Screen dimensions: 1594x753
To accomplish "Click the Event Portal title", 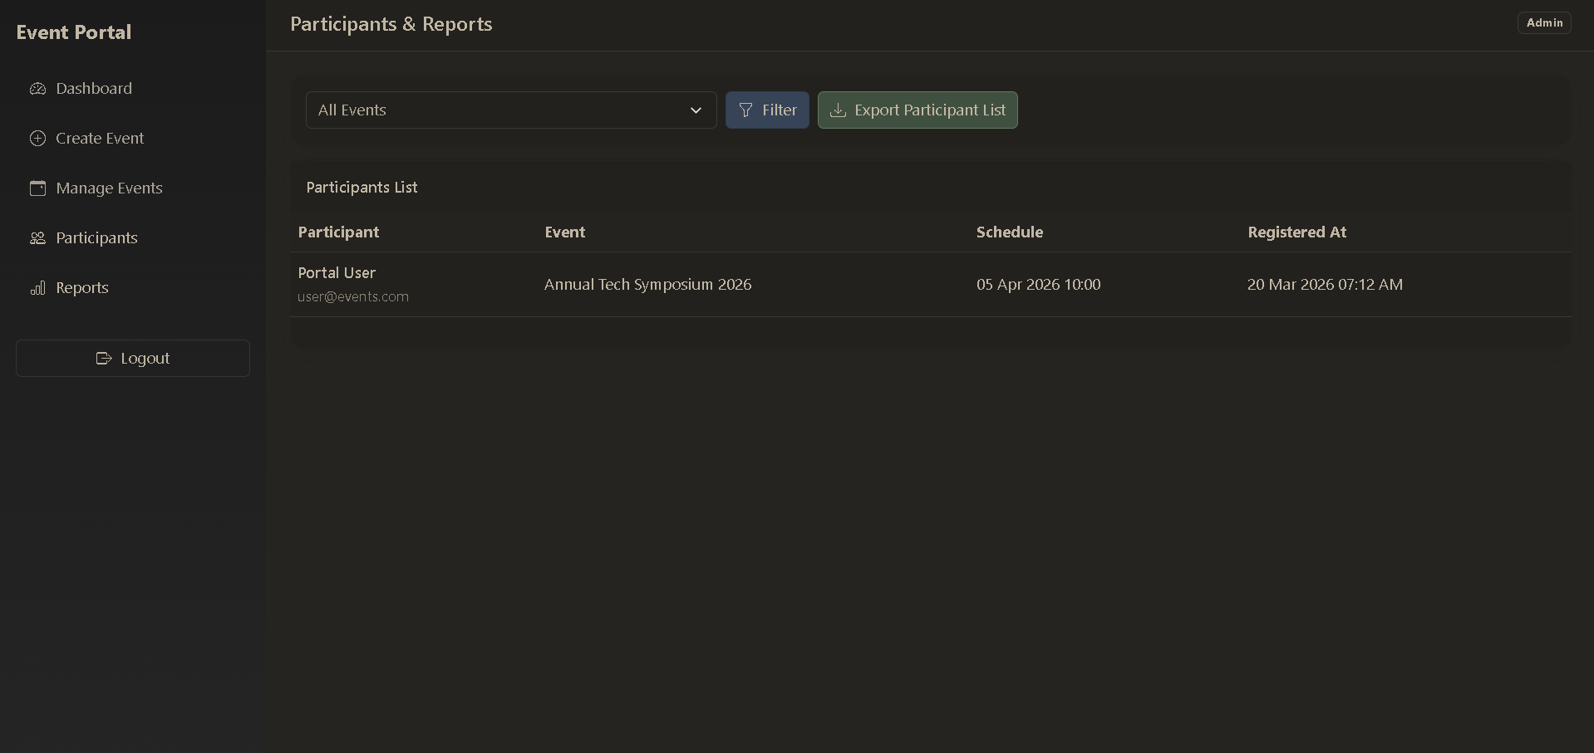I will 74,32.
